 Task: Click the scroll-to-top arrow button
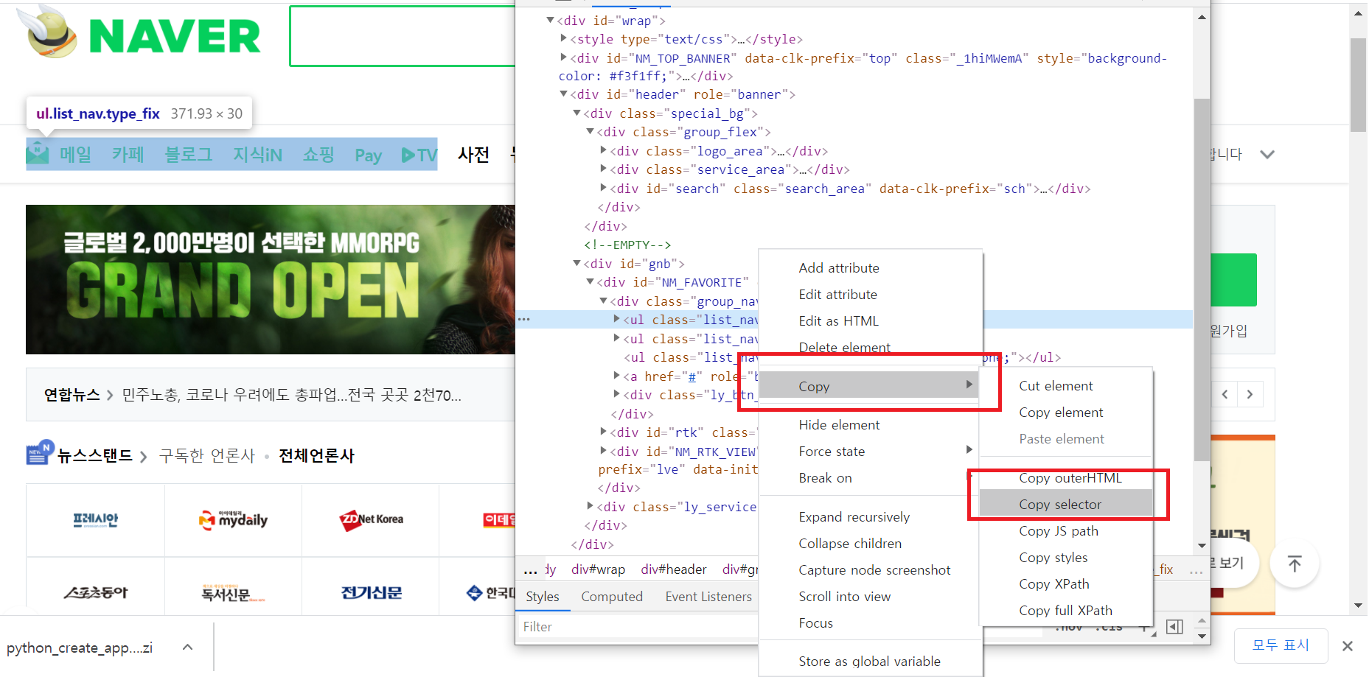click(x=1295, y=564)
